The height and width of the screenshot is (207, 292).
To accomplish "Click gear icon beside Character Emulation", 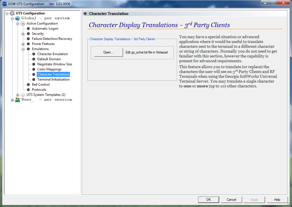I will click(34, 54).
